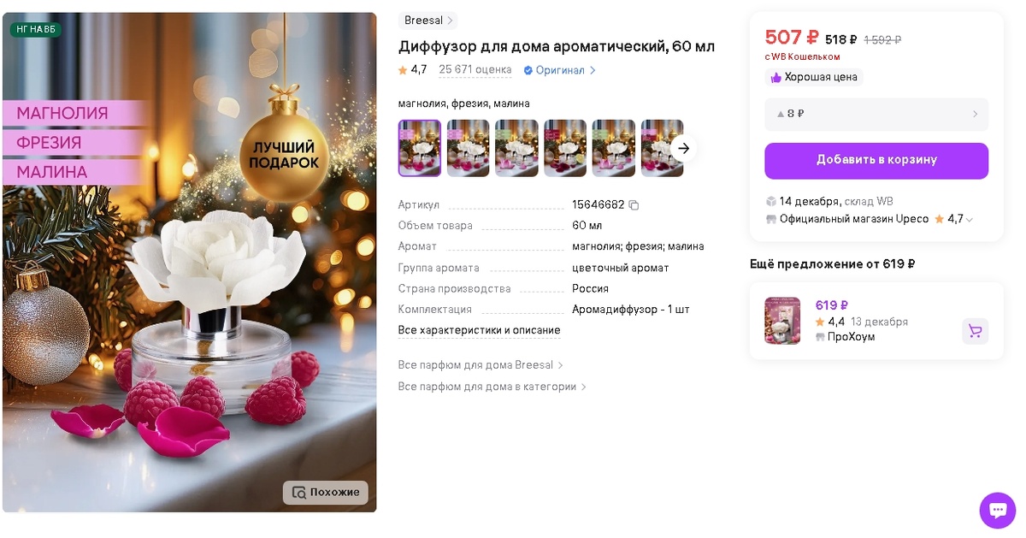Expand the 8 ₽ bonus row

[x=876, y=114]
